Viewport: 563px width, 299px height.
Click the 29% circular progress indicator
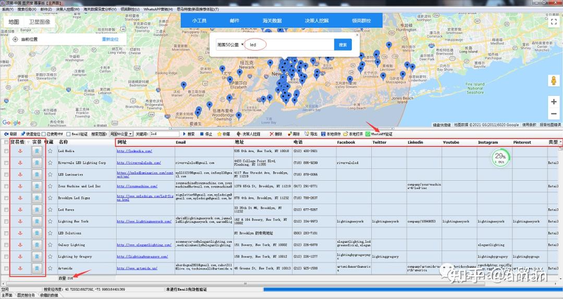click(x=500, y=157)
